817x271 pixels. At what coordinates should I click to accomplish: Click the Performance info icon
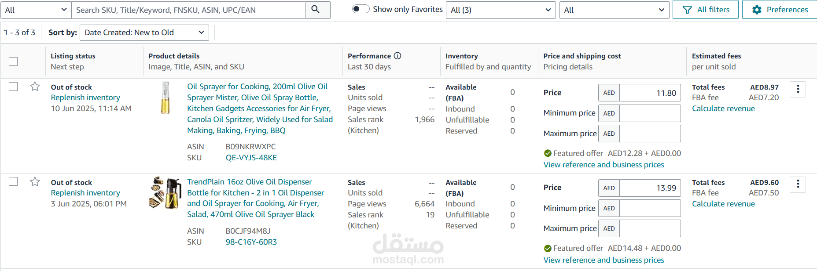397,56
